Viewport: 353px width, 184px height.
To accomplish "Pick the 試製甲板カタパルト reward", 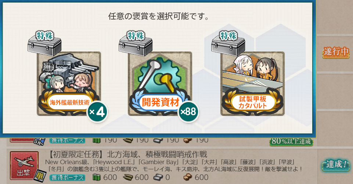I will [x=252, y=84].
